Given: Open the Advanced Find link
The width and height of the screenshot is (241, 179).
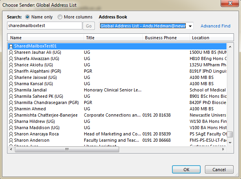Looking at the screenshot, I should 216,26.
